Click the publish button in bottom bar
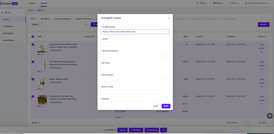 pos(123,130)
